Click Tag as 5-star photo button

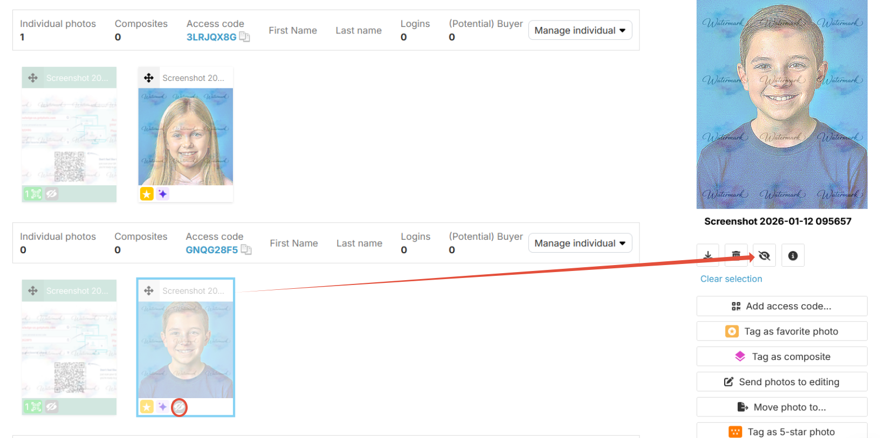point(782,431)
